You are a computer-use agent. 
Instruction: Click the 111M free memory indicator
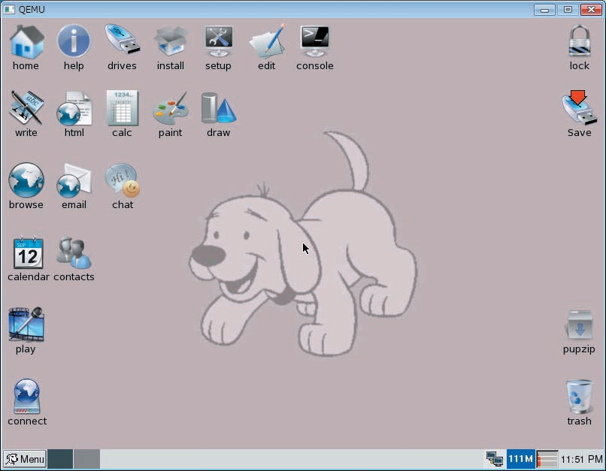(520, 459)
